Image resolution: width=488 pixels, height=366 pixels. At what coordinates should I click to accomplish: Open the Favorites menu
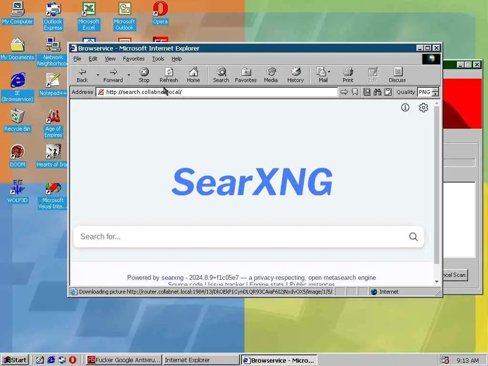coord(133,59)
